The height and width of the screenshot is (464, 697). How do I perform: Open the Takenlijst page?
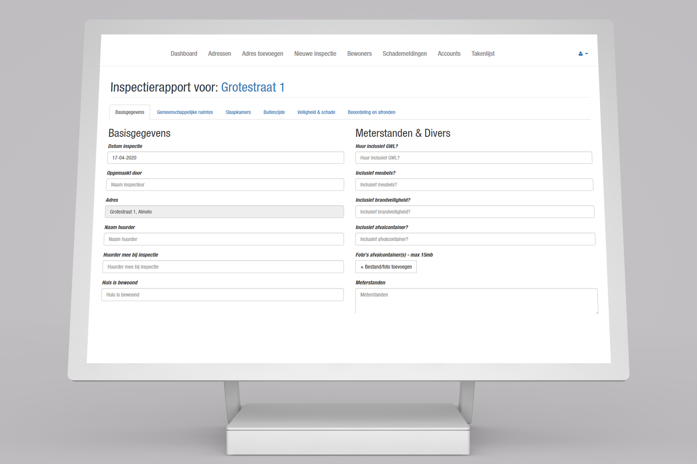[x=483, y=54]
